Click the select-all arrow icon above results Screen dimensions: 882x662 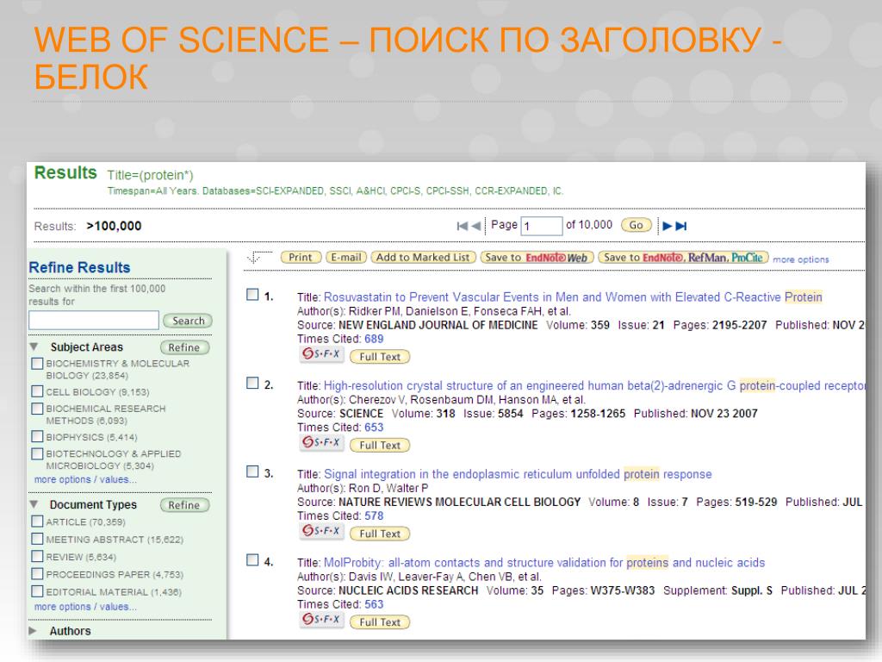(x=258, y=257)
